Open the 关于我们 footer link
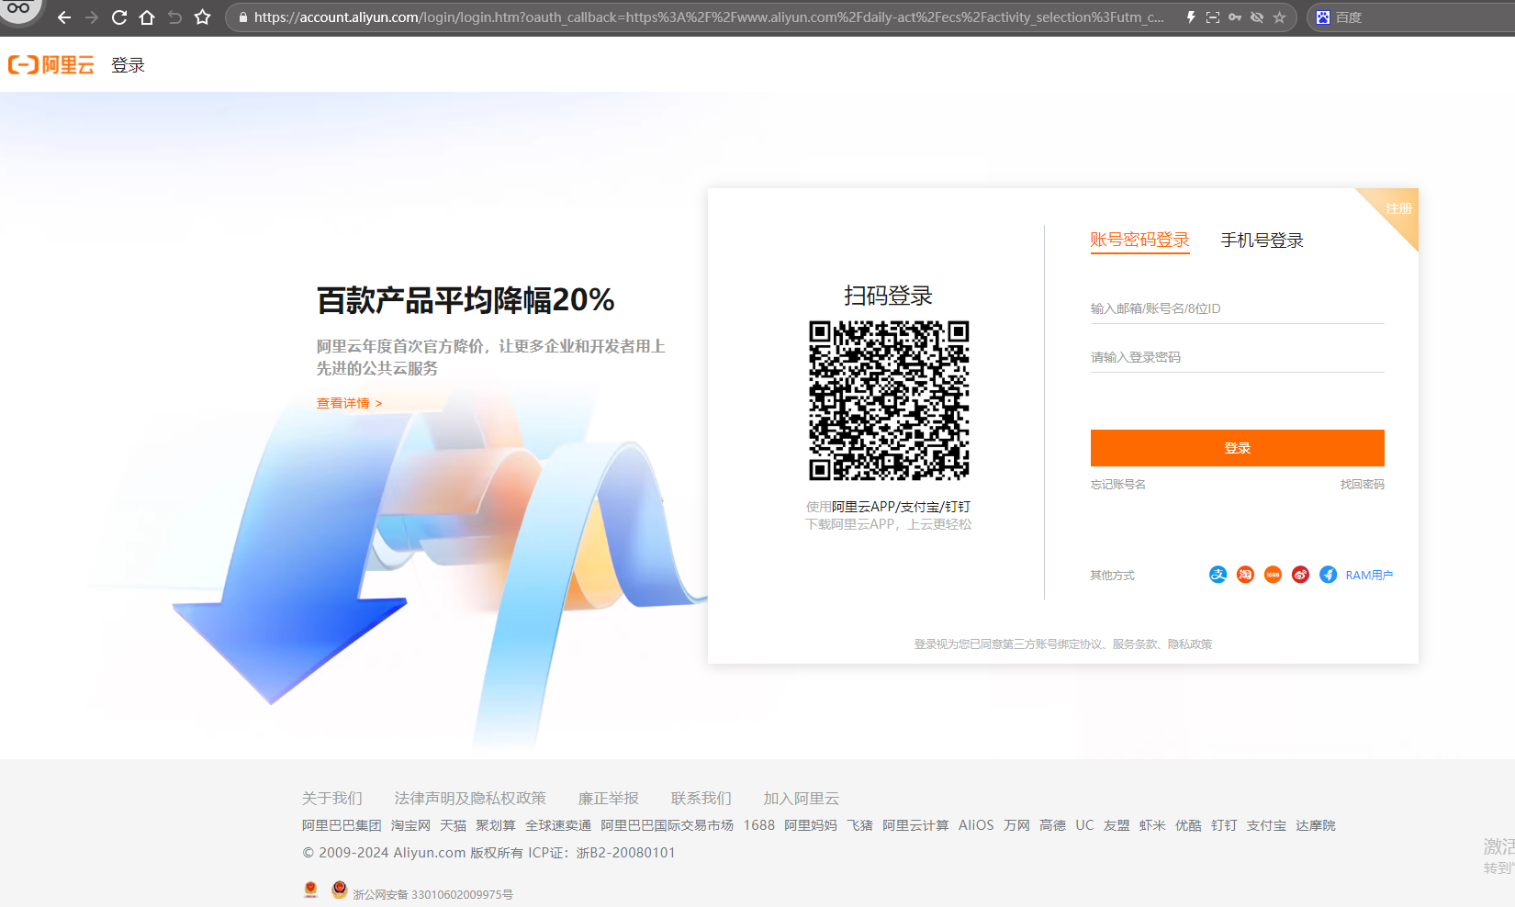Viewport: 1515px width, 907px height. [x=332, y=799]
